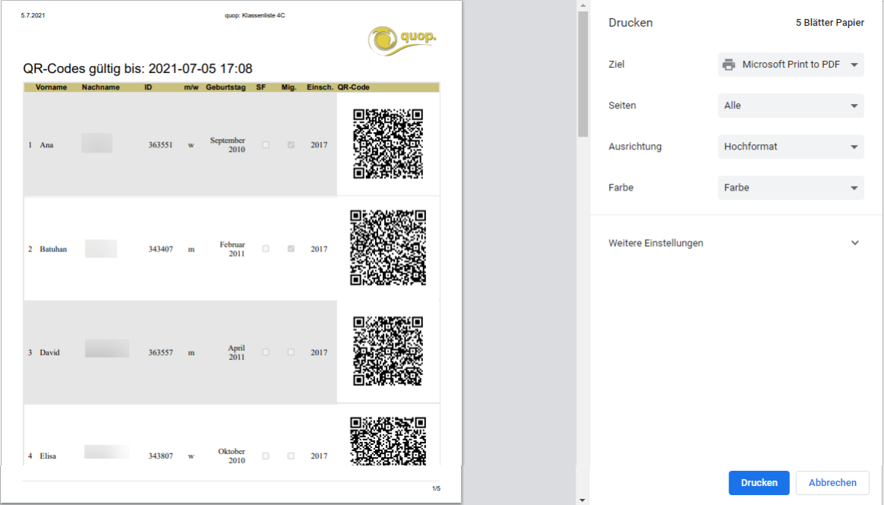Click the Abbrechen button
The height and width of the screenshot is (505, 884).
[832, 482]
